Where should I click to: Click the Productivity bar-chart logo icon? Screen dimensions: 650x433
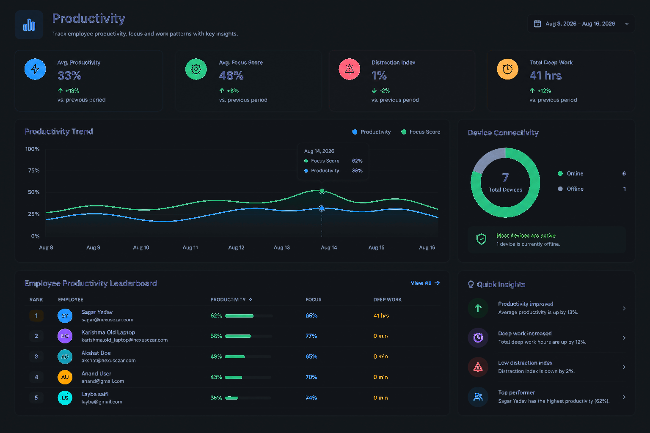29,25
